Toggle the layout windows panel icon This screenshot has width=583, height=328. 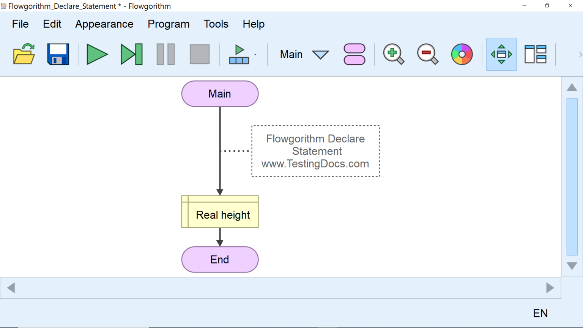[x=535, y=54]
